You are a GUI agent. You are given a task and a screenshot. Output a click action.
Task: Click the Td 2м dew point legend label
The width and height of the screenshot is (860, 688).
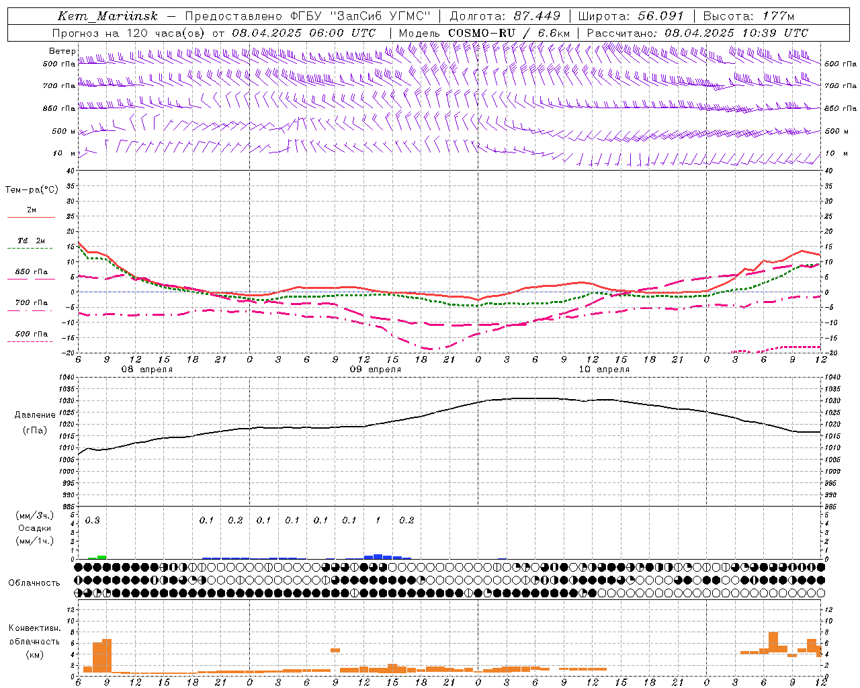point(32,241)
